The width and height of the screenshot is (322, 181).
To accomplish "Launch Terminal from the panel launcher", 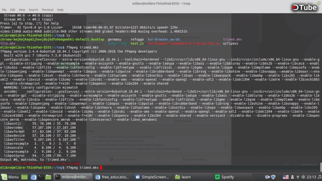I will point(41,177).
